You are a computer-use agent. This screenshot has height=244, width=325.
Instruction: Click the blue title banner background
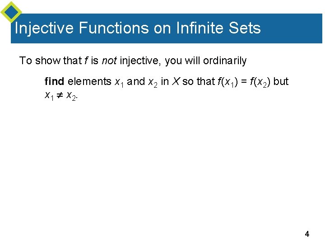click(x=167, y=28)
